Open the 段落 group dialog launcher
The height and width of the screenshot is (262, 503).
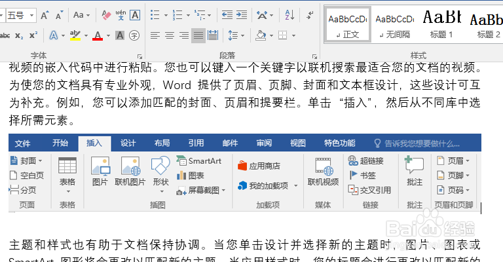click(x=314, y=57)
